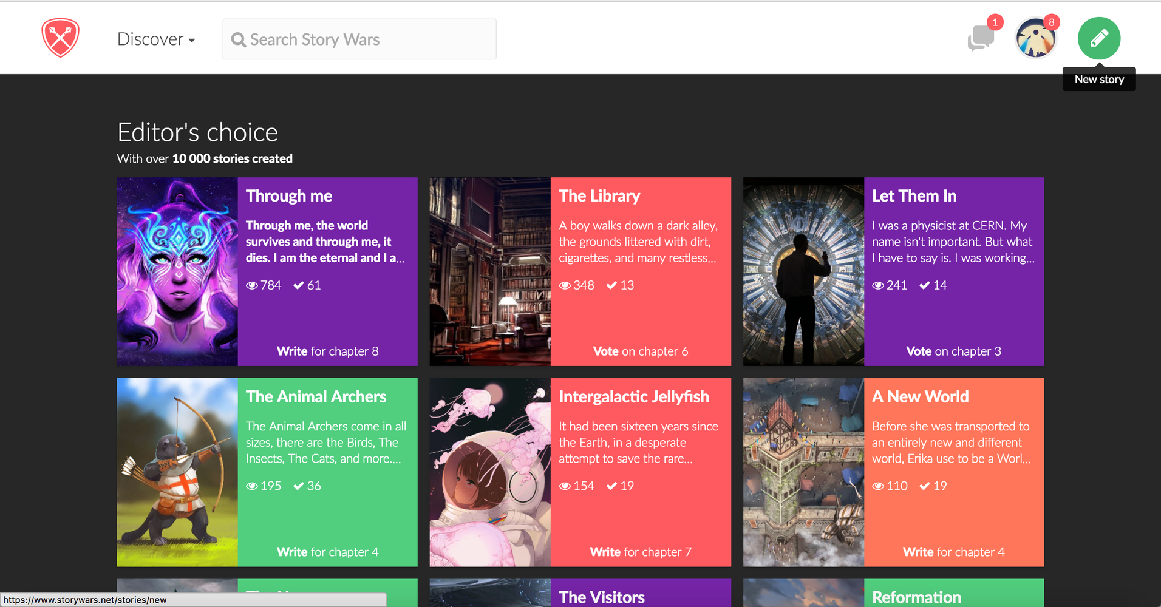The height and width of the screenshot is (607, 1161).
Task: Click Write for chapter 4 on Animal Archers
Action: [x=328, y=552]
